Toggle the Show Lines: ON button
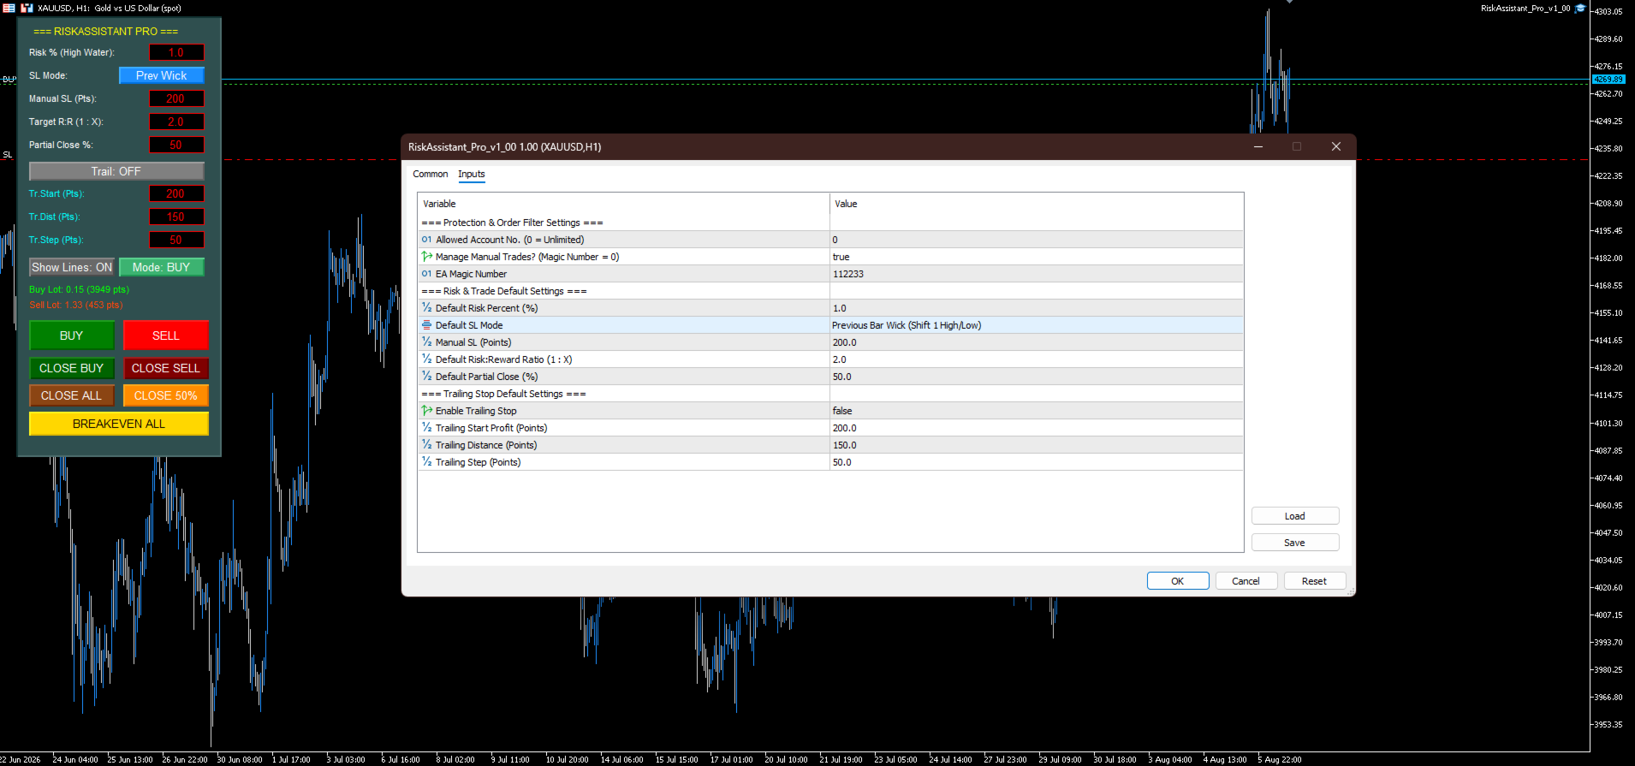1635x766 pixels. click(72, 267)
